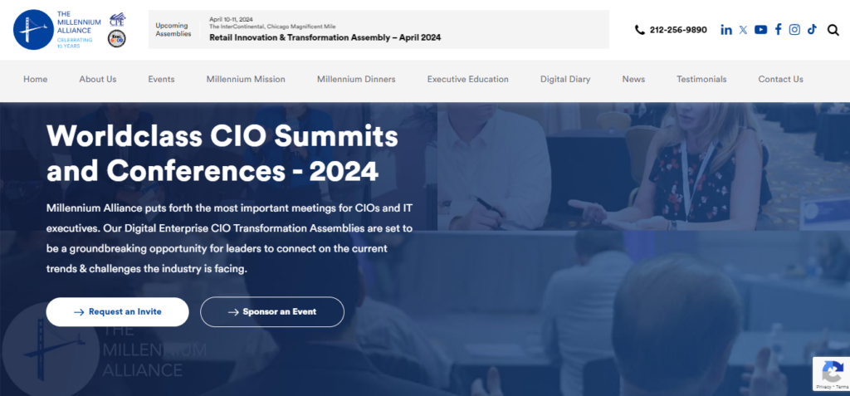Click THE MILLENNIUM ALLIANCE logo text
Screen dimensions: 850x396
79,22
